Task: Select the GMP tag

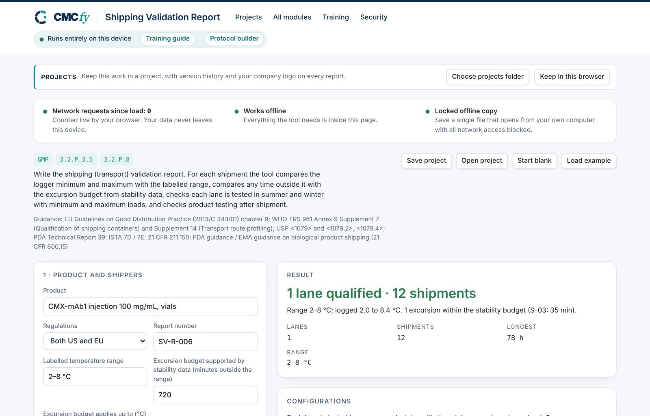Action: click(43, 160)
